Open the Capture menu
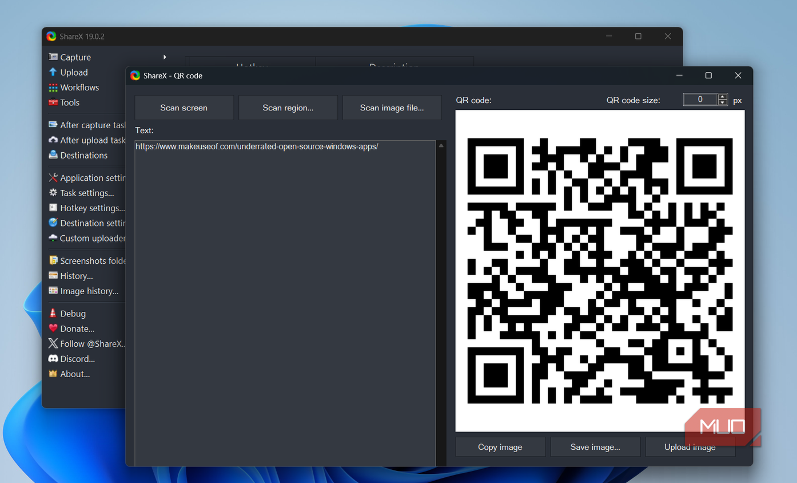The image size is (797, 483). tap(75, 57)
